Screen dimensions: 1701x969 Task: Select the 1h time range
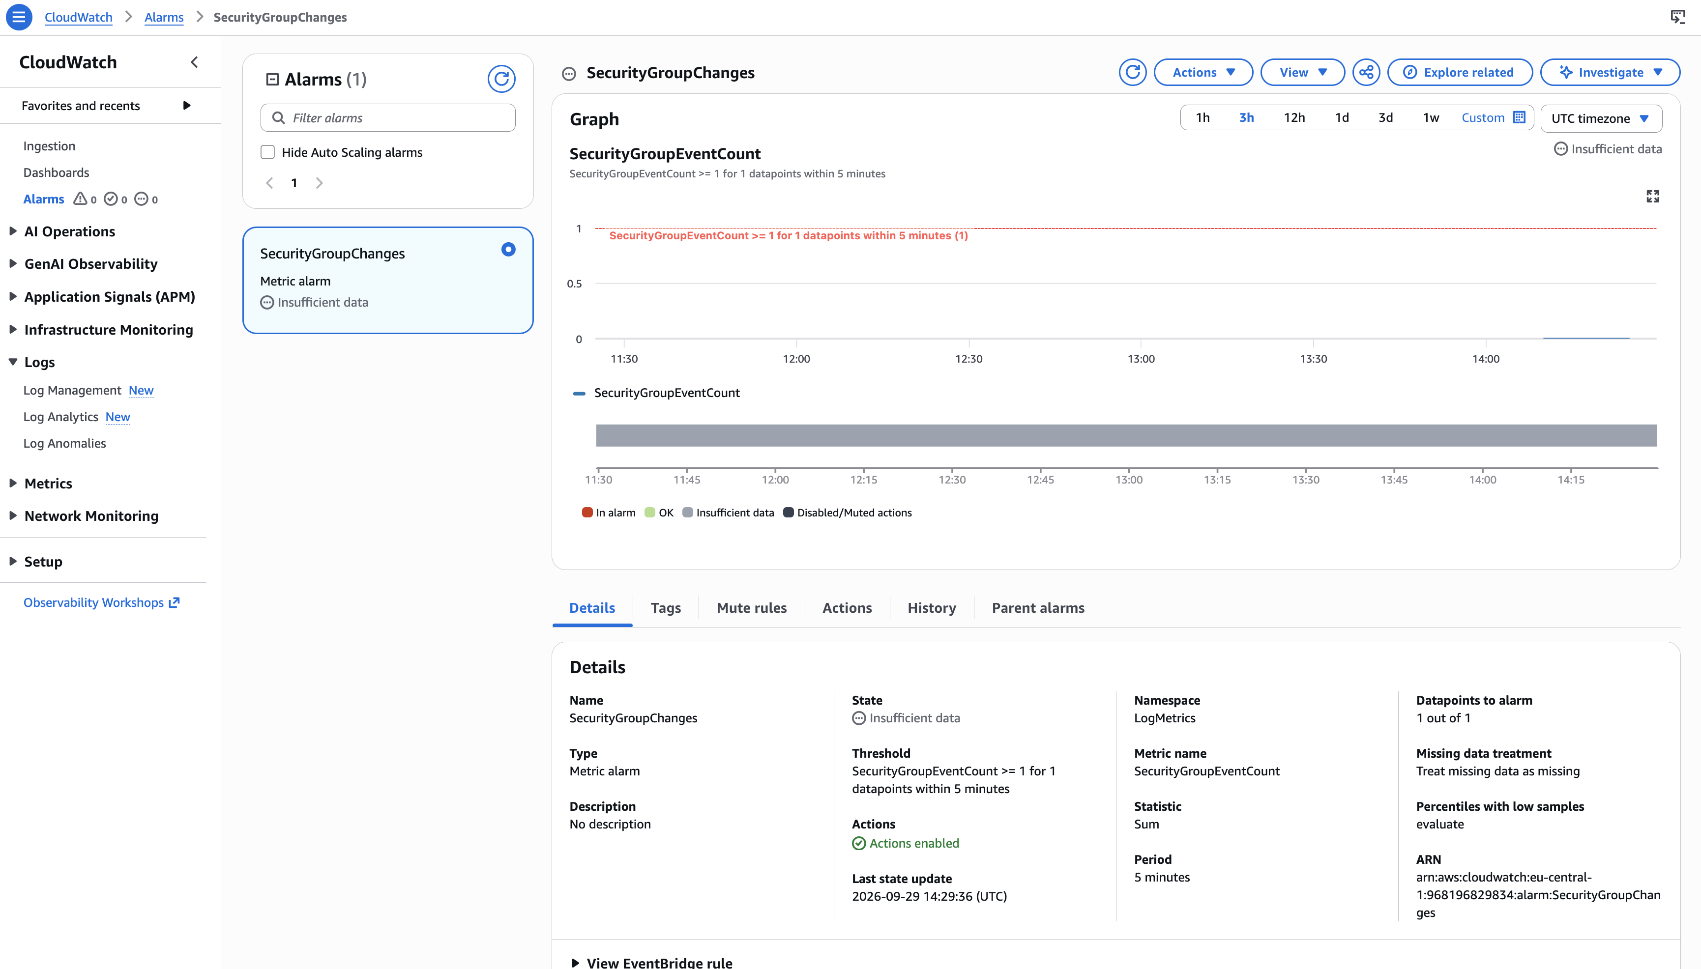[x=1202, y=117]
